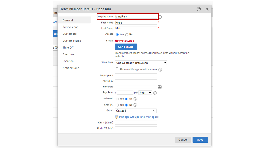This screenshot has height=149, width=266.
Task: Expand the pay rate per hour dropdown
Action: pyautogui.click(x=145, y=93)
